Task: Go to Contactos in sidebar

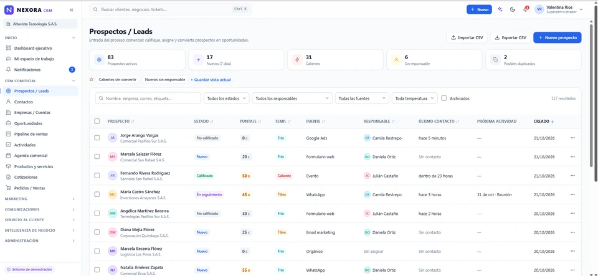Action: click(40, 102)
